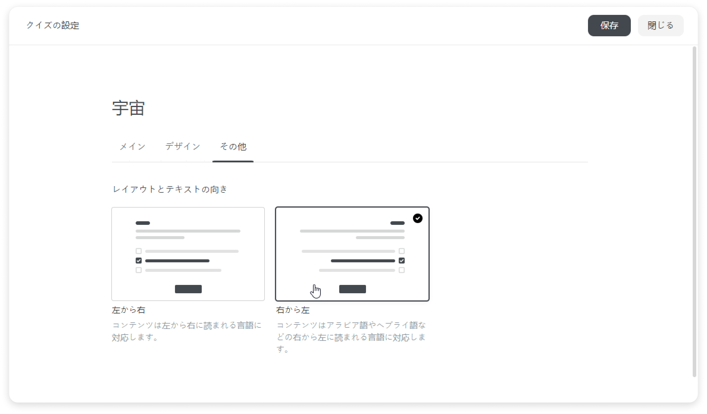
Task: Click the 右から左 label text
Action: pos(293,310)
